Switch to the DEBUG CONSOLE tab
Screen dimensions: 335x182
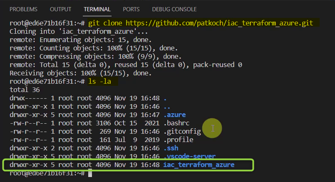(x=174, y=10)
